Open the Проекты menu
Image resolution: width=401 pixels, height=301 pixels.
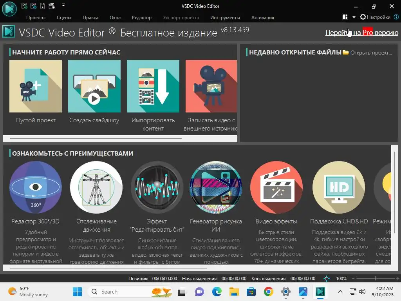36,17
